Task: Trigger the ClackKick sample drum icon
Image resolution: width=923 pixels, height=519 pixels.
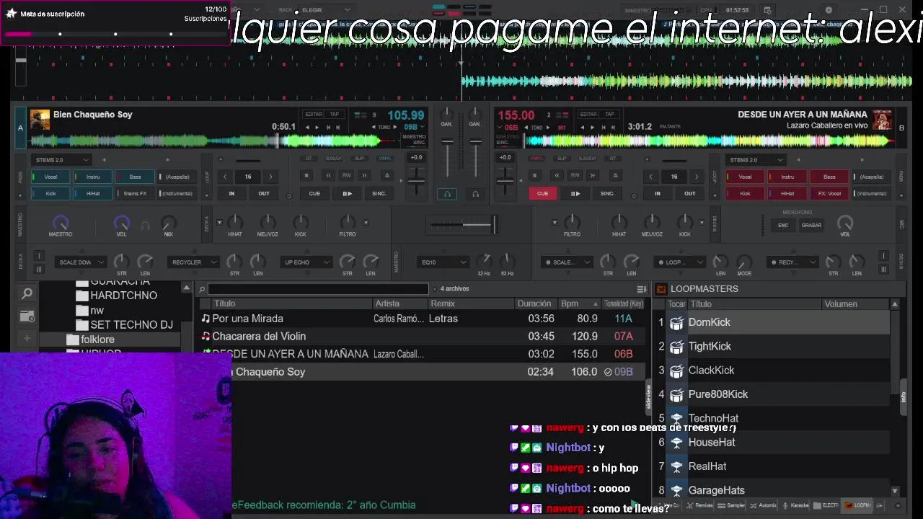Action: (x=676, y=371)
